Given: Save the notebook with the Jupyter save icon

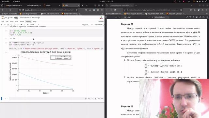Looking at the screenshot, I should tap(2, 25).
